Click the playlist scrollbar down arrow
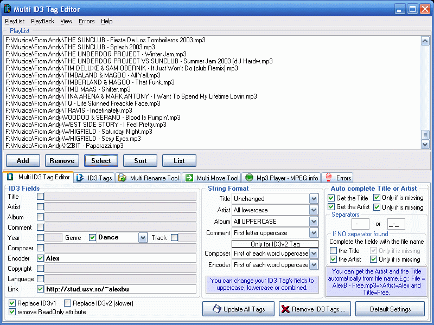 (425, 144)
